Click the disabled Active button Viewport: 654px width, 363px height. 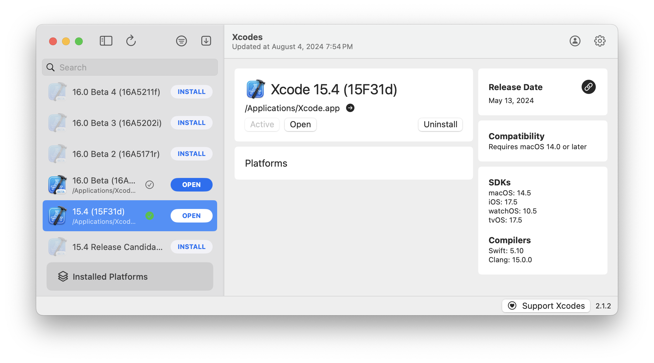262,124
